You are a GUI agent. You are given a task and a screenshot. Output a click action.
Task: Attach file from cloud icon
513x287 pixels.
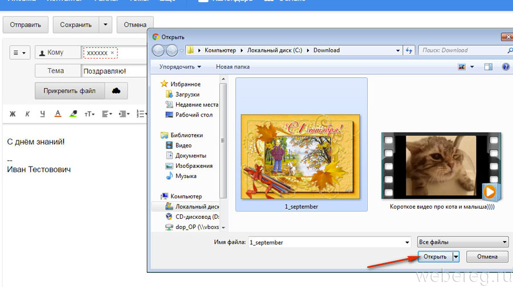[116, 91]
